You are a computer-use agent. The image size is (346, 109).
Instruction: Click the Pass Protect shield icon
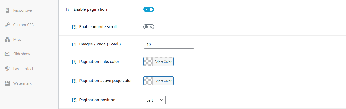click(7, 69)
